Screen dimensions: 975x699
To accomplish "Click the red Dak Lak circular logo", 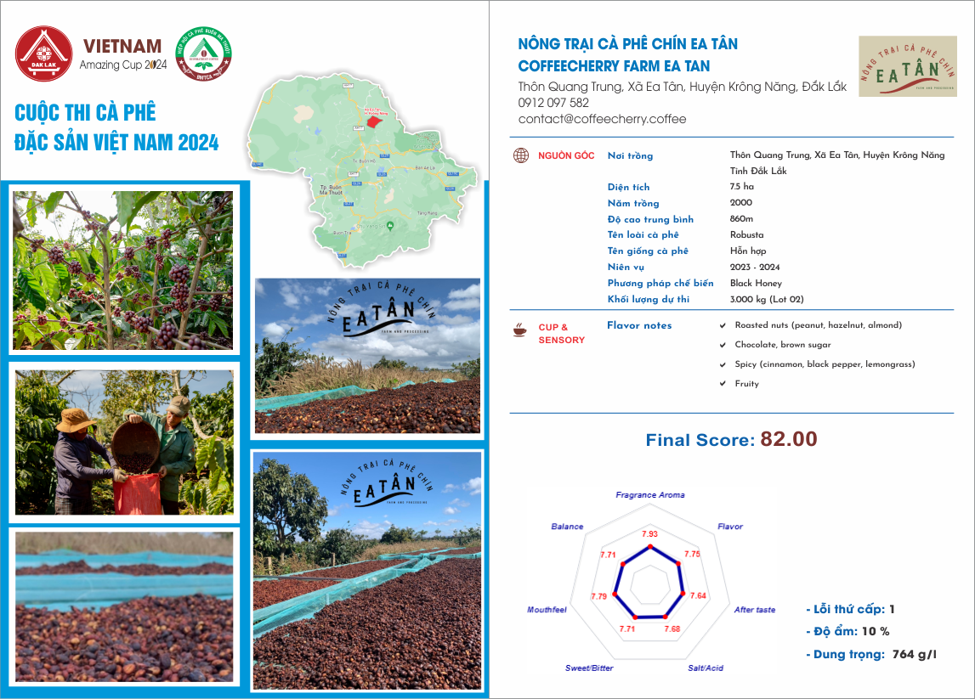I will (x=43, y=54).
